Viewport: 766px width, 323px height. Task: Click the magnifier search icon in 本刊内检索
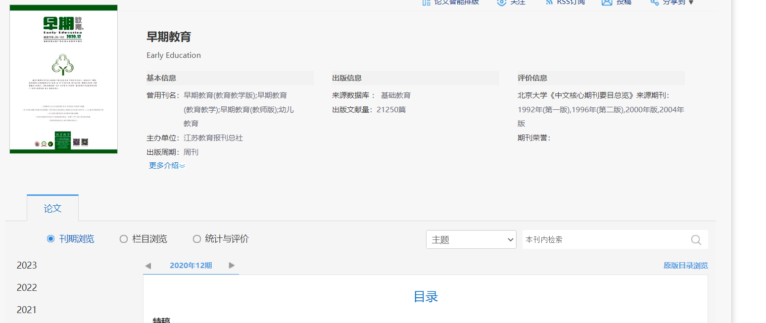(x=696, y=240)
